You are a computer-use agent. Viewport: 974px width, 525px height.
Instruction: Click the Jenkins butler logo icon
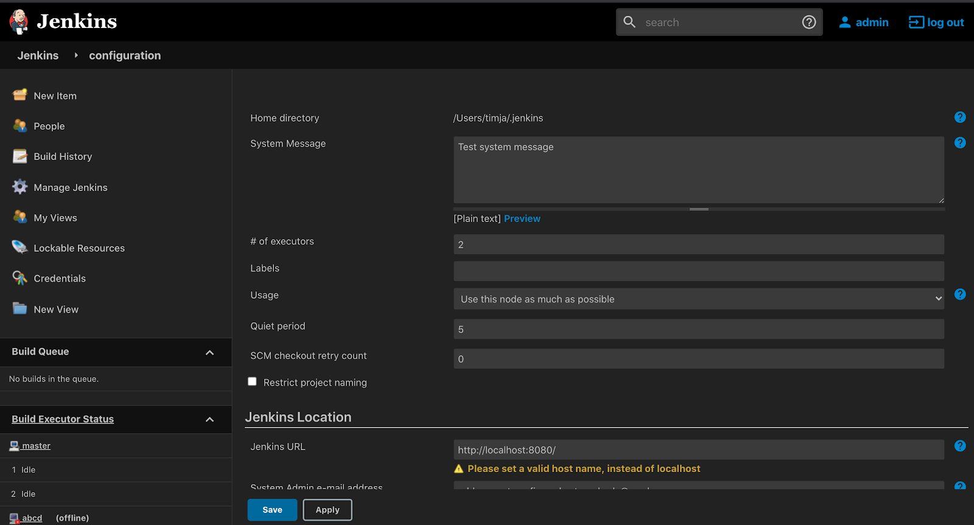pyautogui.click(x=19, y=22)
